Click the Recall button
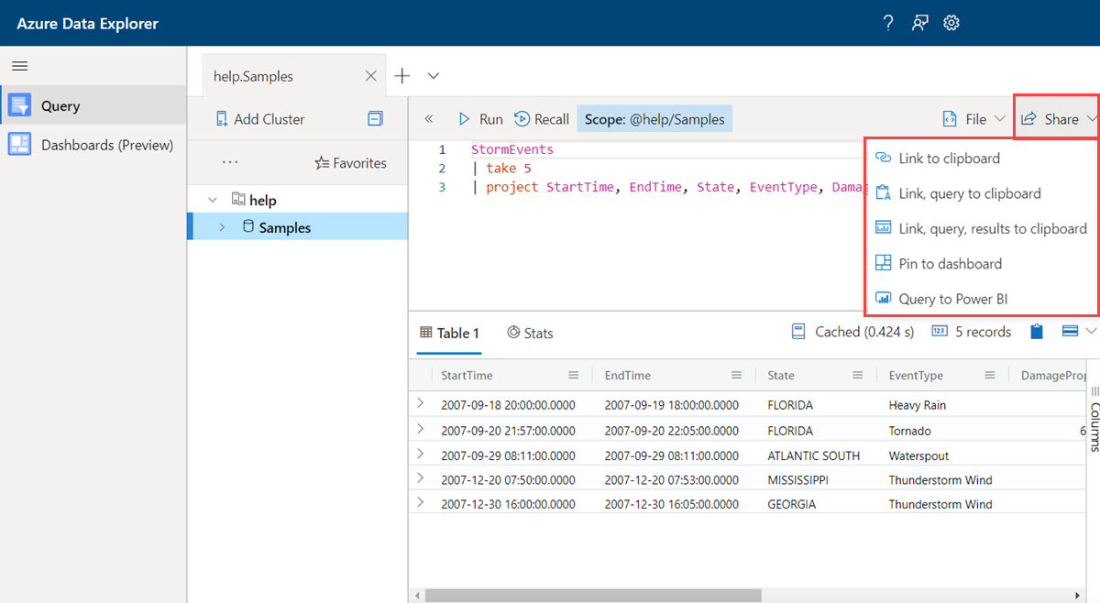 (541, 118)
